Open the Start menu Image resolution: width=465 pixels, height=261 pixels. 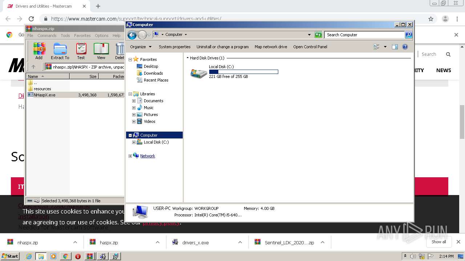10,256
